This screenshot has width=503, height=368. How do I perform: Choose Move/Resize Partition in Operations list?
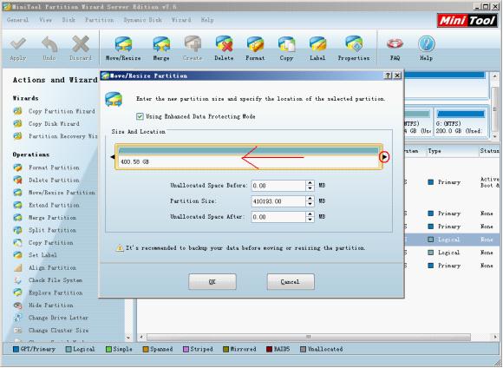54,193
